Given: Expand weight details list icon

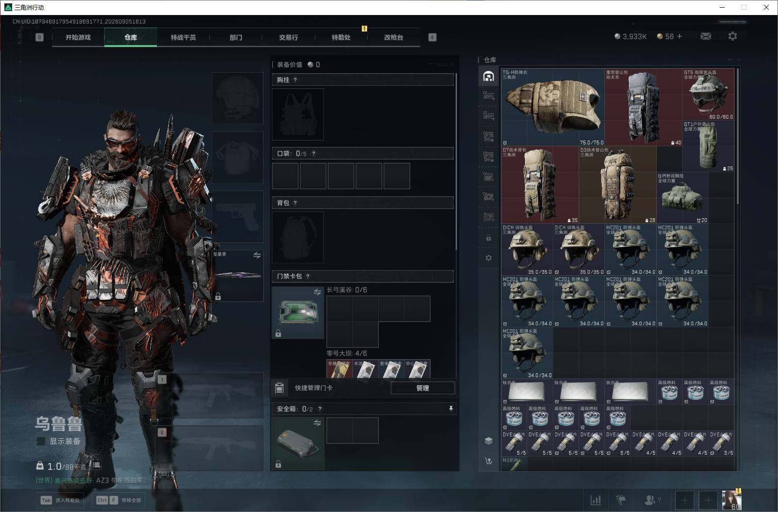Looking at the screenshot, I should coord(97,465).
